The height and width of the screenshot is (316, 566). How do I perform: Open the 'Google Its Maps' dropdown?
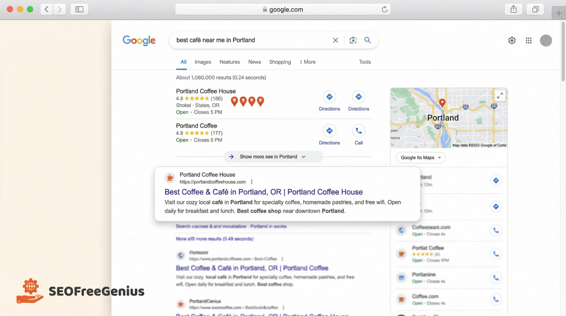point(421,157)
